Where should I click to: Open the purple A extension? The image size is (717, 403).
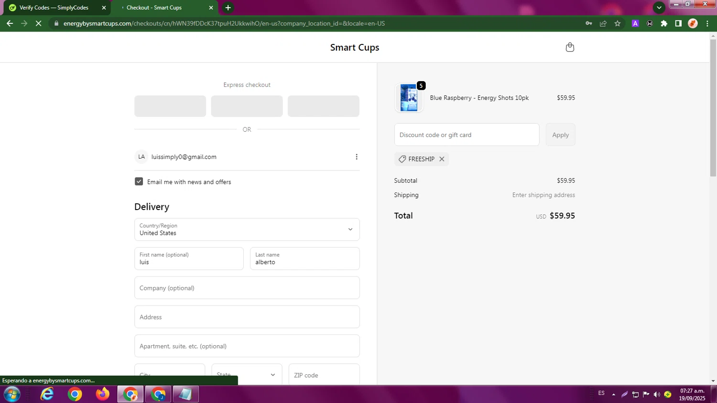point(635,23)
